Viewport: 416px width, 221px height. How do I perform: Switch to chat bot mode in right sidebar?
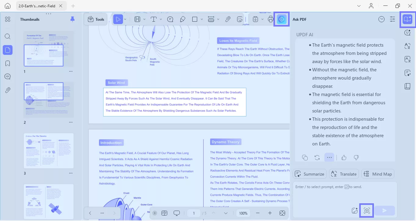point(407,33)
